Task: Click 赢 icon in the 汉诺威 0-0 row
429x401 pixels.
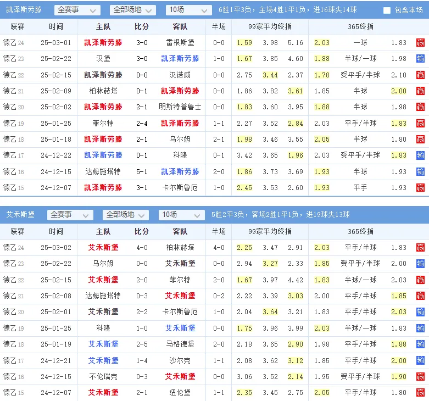Action: click(420, 75)
